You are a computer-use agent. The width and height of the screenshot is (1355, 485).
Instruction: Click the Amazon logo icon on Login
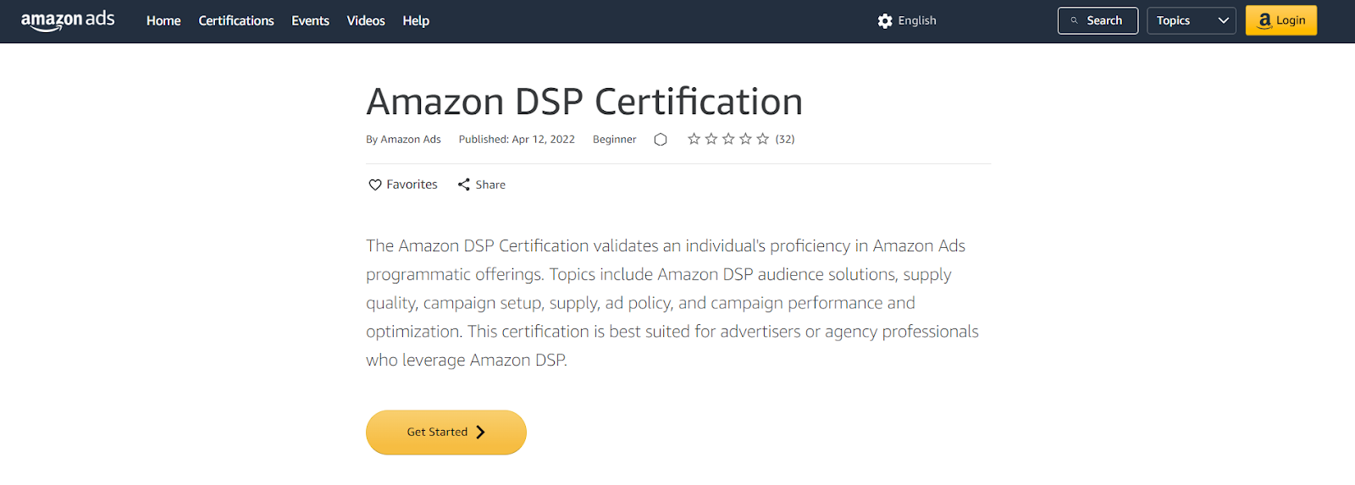pyautogui.click(x=1265, y=20)
